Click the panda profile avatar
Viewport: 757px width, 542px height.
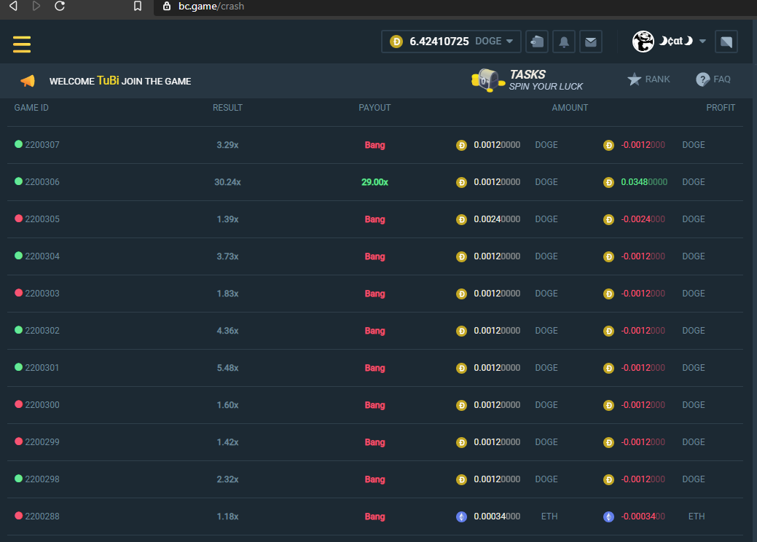click(643, 42)
